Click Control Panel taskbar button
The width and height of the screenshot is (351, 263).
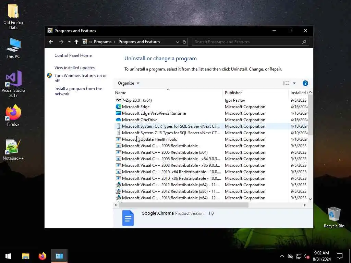coord(59,256)
